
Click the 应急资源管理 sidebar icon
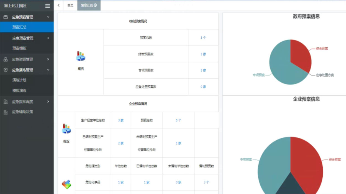(6, 59)
